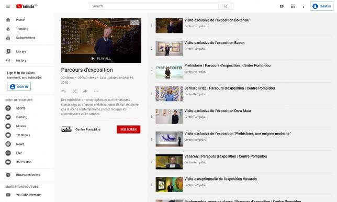The image size is (337, 202).
Task: Open the settings three-dot menu in header
Action: click(304, 6)
